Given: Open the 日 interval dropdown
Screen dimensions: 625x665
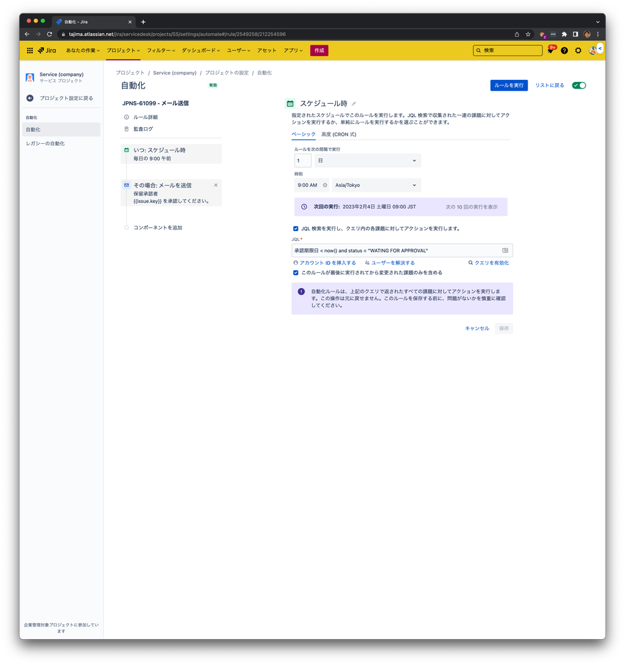Looking at the screenshot, I should [363, 160].
